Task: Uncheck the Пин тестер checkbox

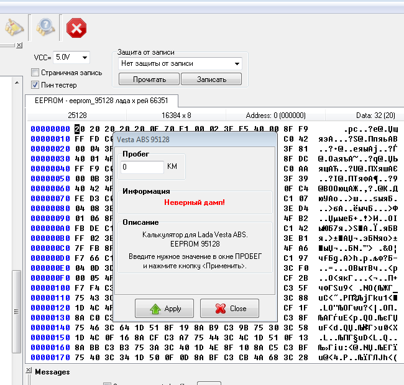Action: coord(35,85)
